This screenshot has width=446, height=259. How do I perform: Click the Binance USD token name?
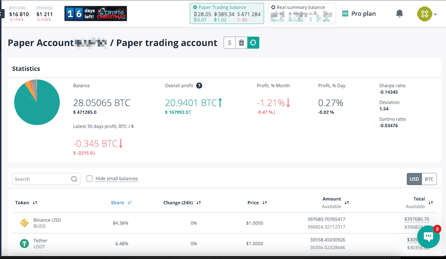47,220
